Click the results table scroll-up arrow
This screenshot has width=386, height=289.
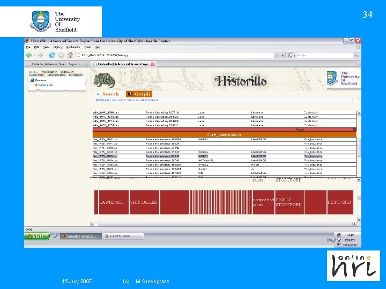click(359, 113)
